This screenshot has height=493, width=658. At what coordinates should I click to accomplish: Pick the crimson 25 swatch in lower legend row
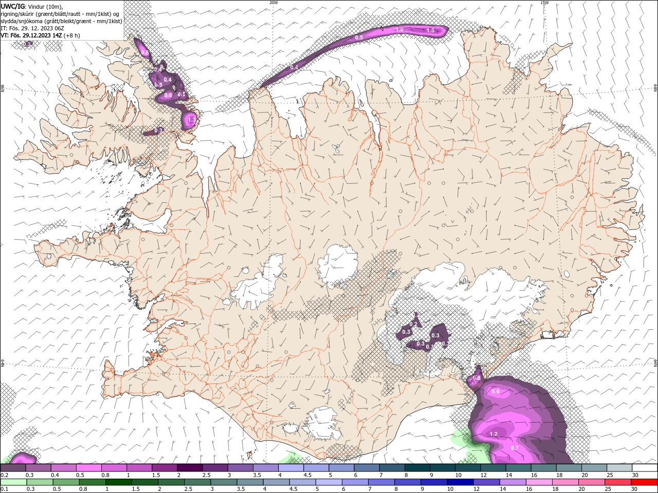(619, 482)
